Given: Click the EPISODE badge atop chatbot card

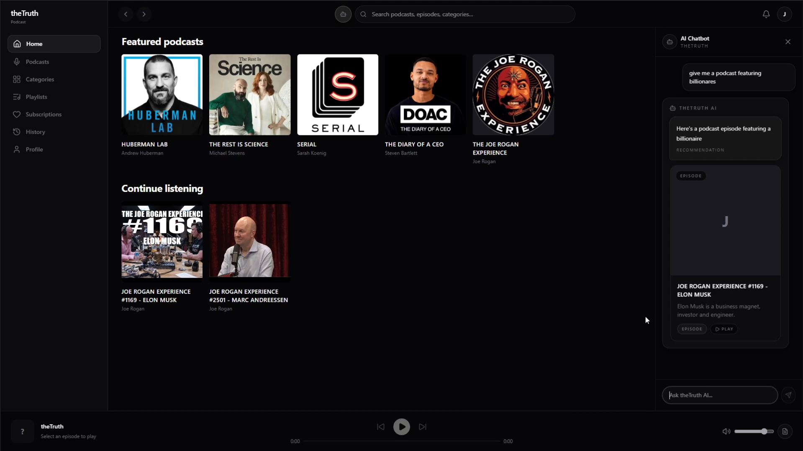Looking at the screenshot, I should click(691, 176).
